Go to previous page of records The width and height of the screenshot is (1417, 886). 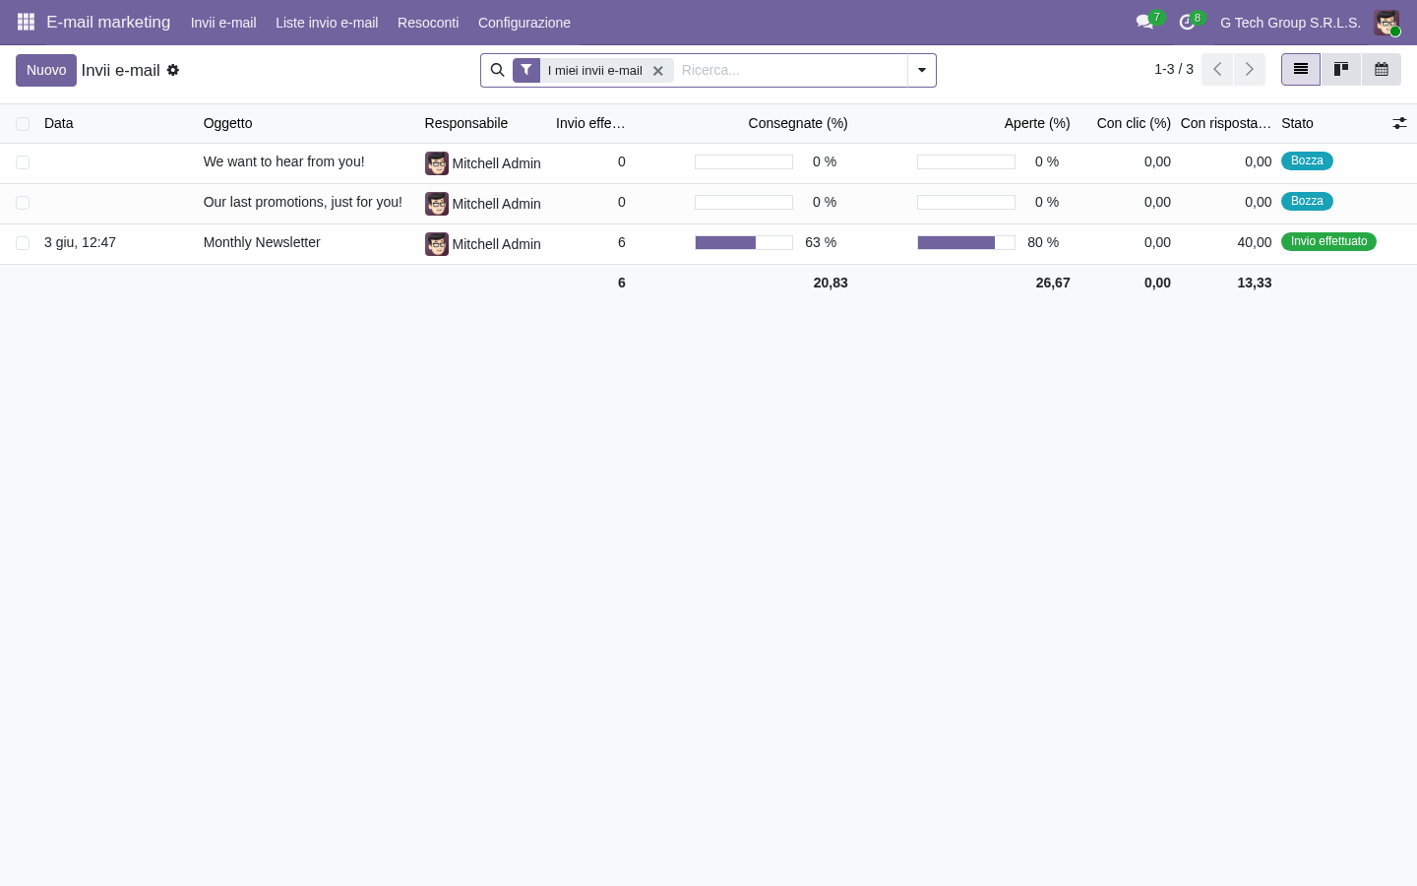(x=1217, y=69)
